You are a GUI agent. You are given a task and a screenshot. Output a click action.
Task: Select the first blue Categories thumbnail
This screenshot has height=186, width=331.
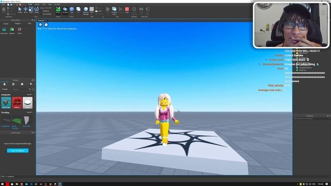[6, 103]
